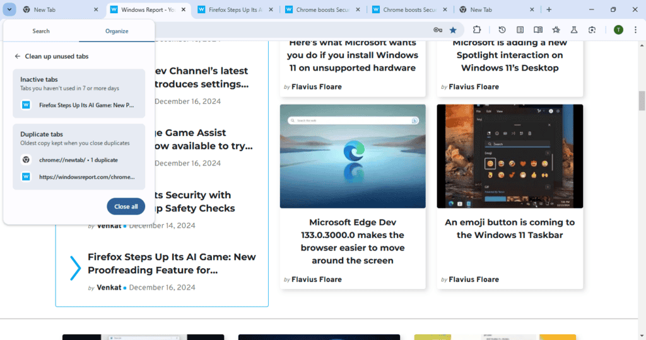The width and height of the screenshot is (646, 340).
Task: Click the scrollbar up arrow
Action: click(x=642, y=45)
